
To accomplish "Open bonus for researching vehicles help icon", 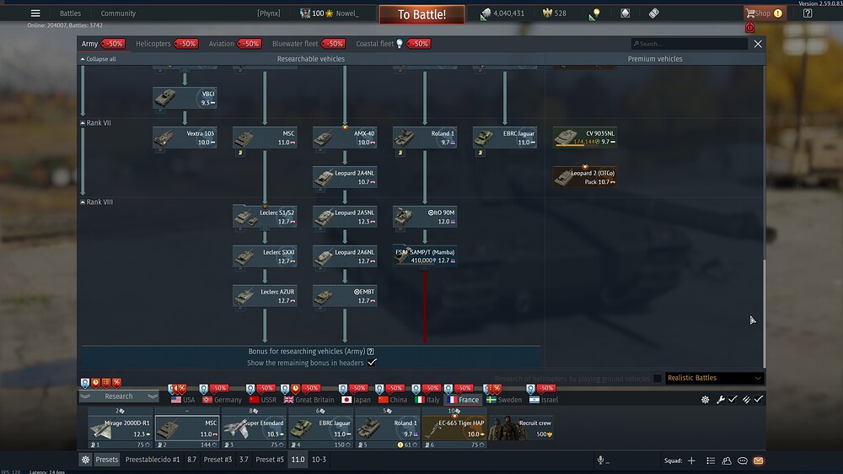I will (370, 352).
